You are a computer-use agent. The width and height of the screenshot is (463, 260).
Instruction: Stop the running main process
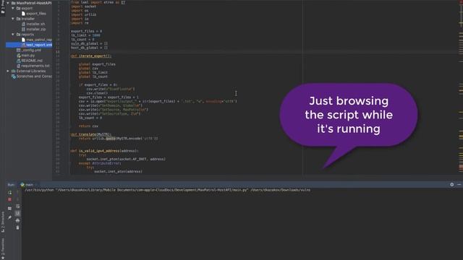coord(9,199)
